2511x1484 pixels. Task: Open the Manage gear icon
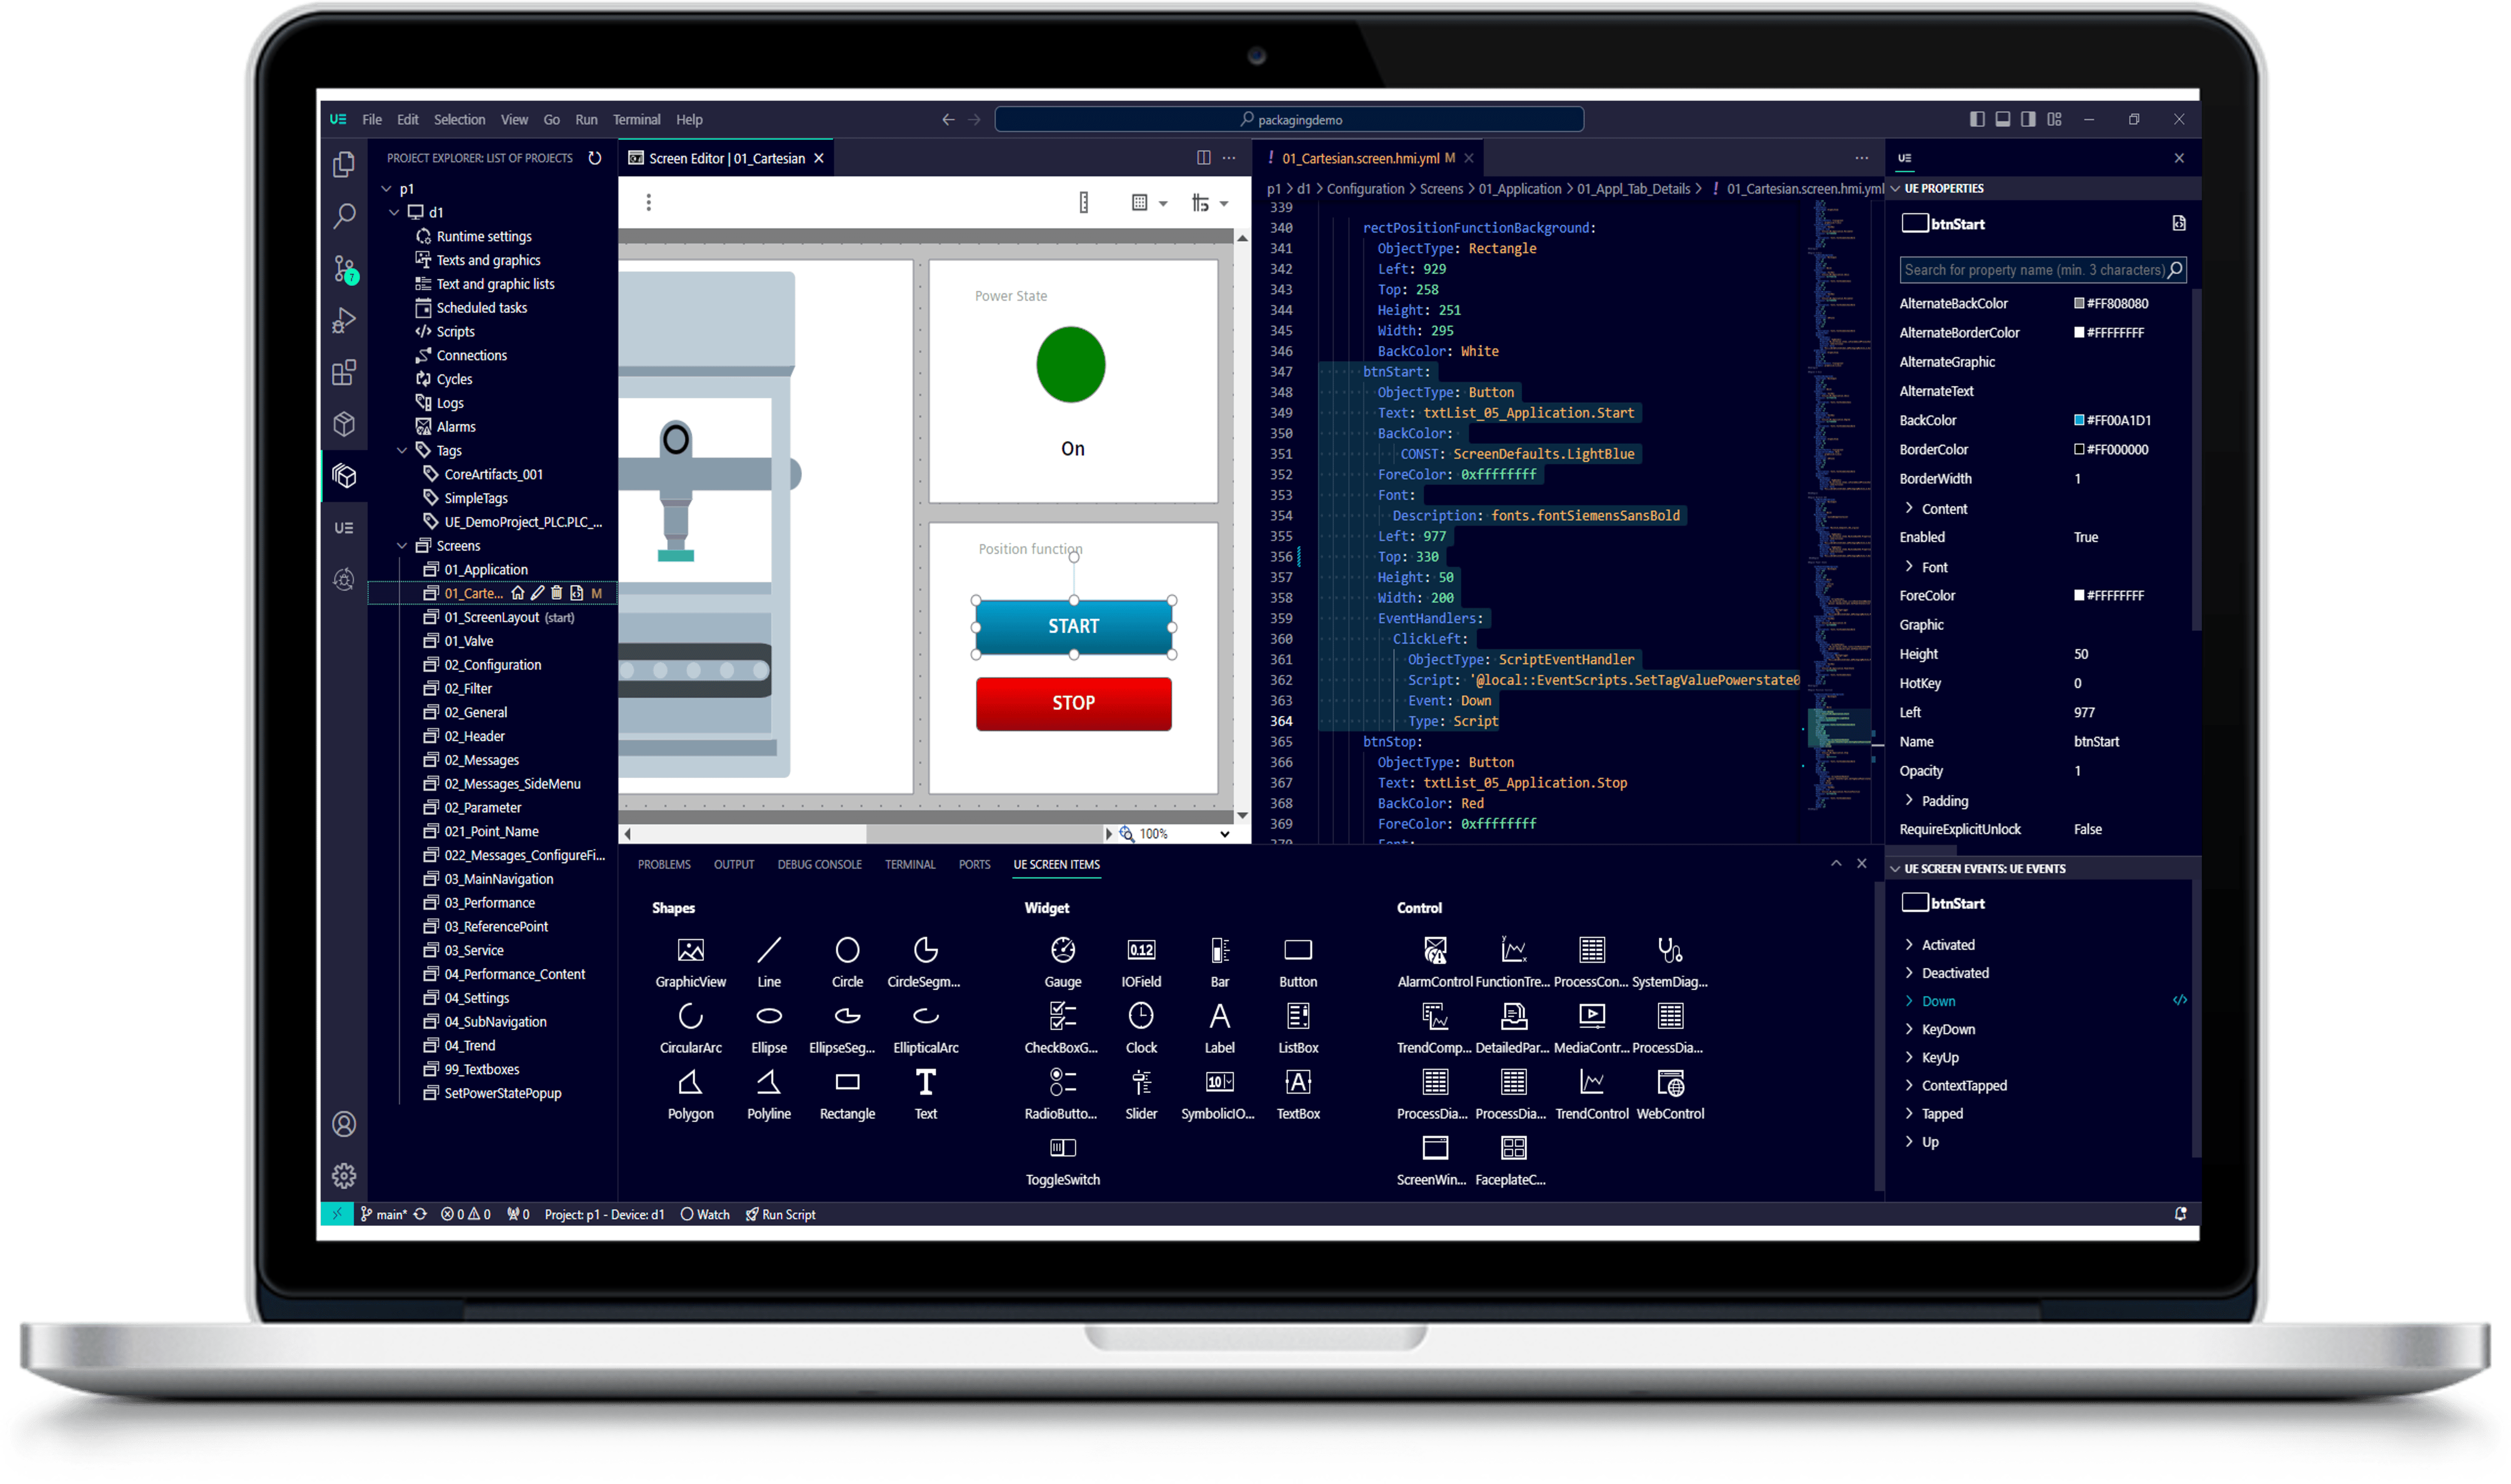(344, 1176)
